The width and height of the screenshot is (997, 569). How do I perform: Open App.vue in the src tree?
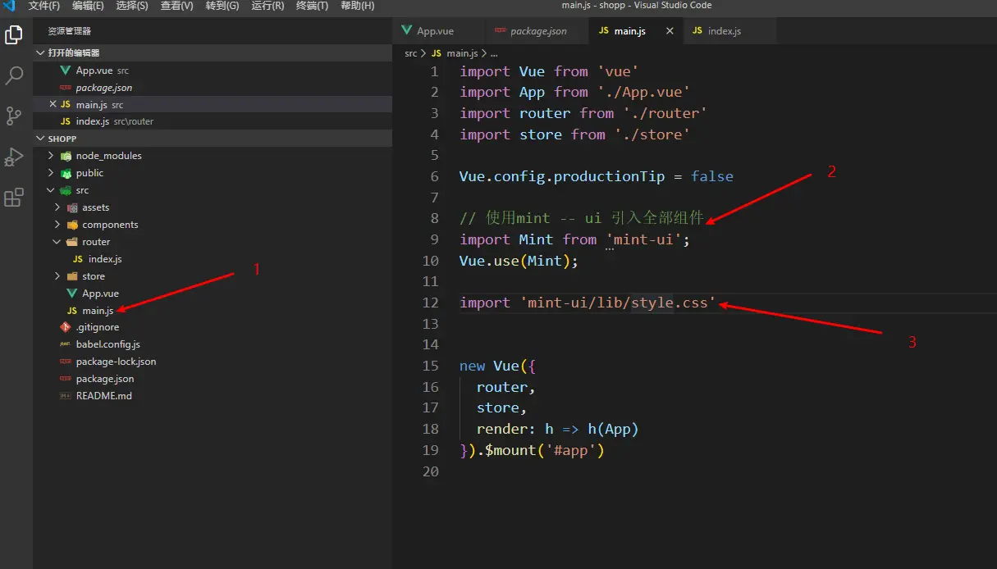[213, 294]
